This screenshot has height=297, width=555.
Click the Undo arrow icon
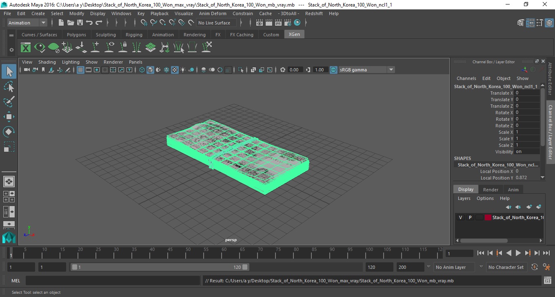coord(89,23)
